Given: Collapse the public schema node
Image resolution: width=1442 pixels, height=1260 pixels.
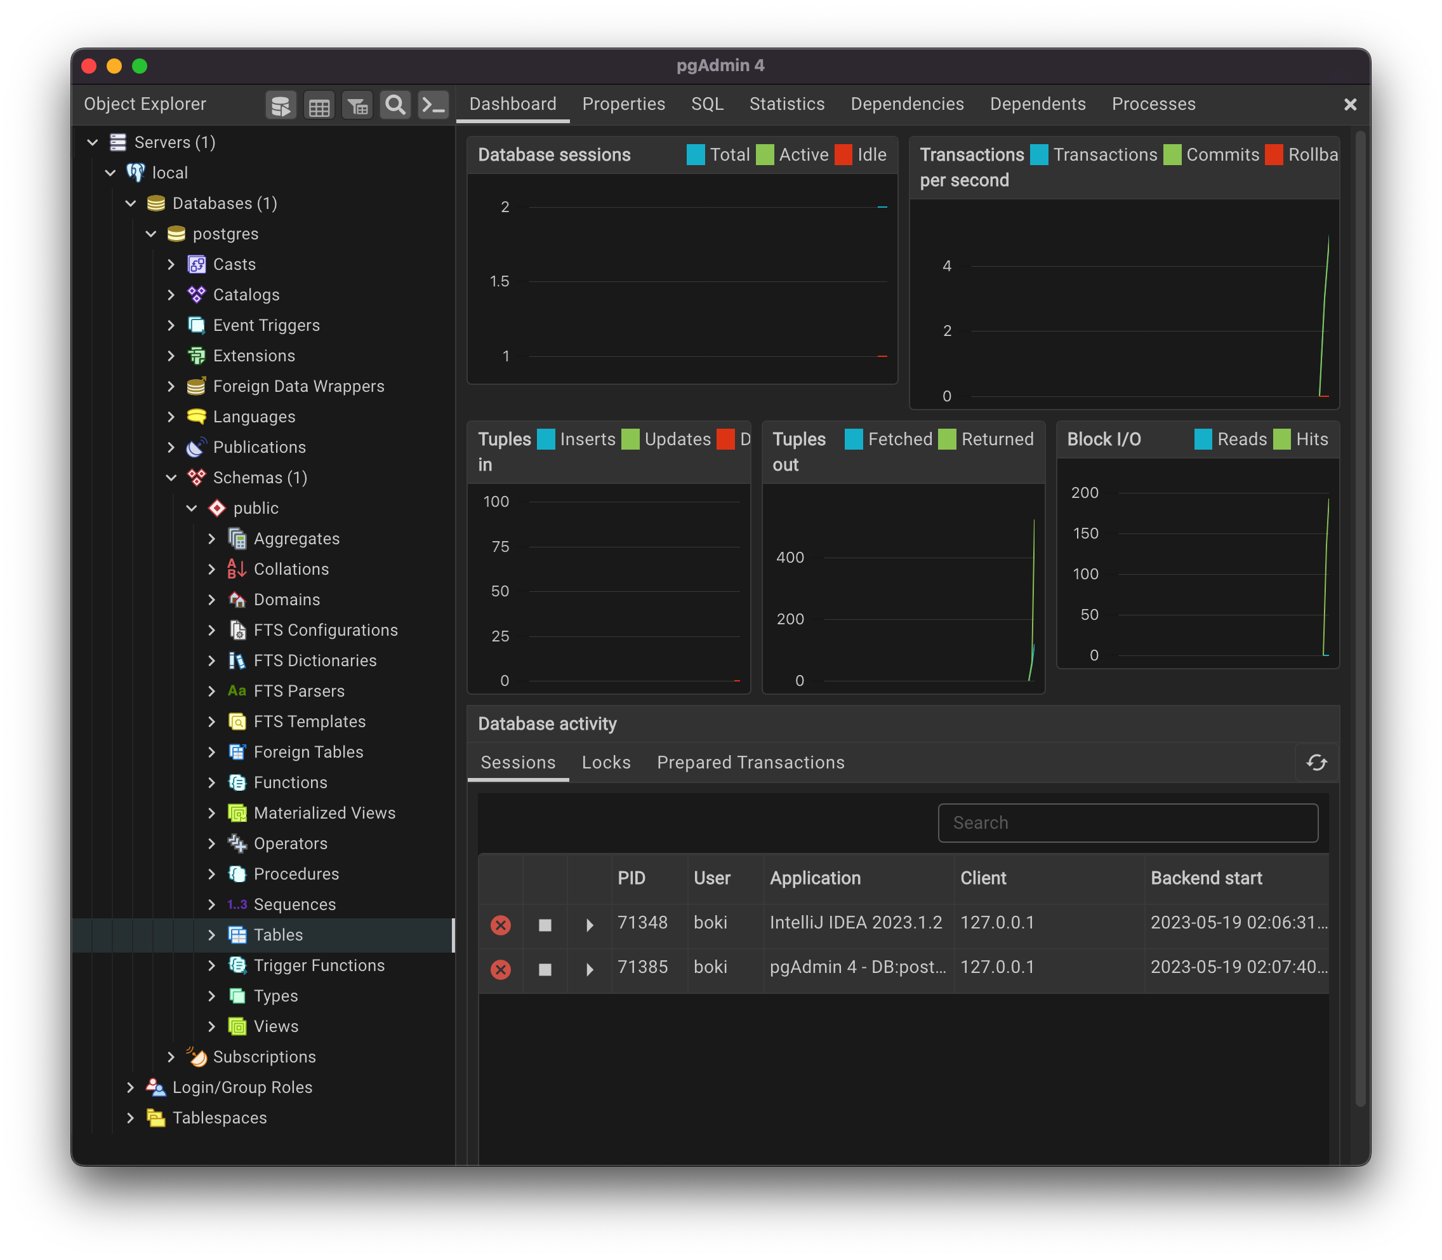Looking at the screenshot, I should [191, 508].
